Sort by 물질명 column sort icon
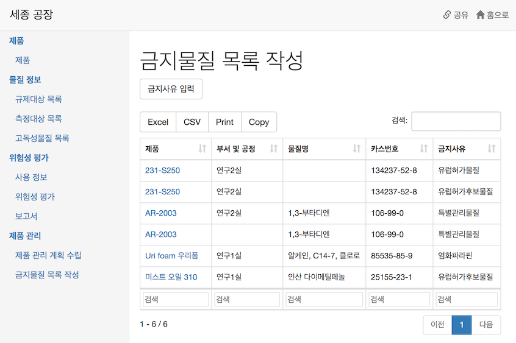Image resolution: width=516 pixels, height=343 pixels. point(356,149)
